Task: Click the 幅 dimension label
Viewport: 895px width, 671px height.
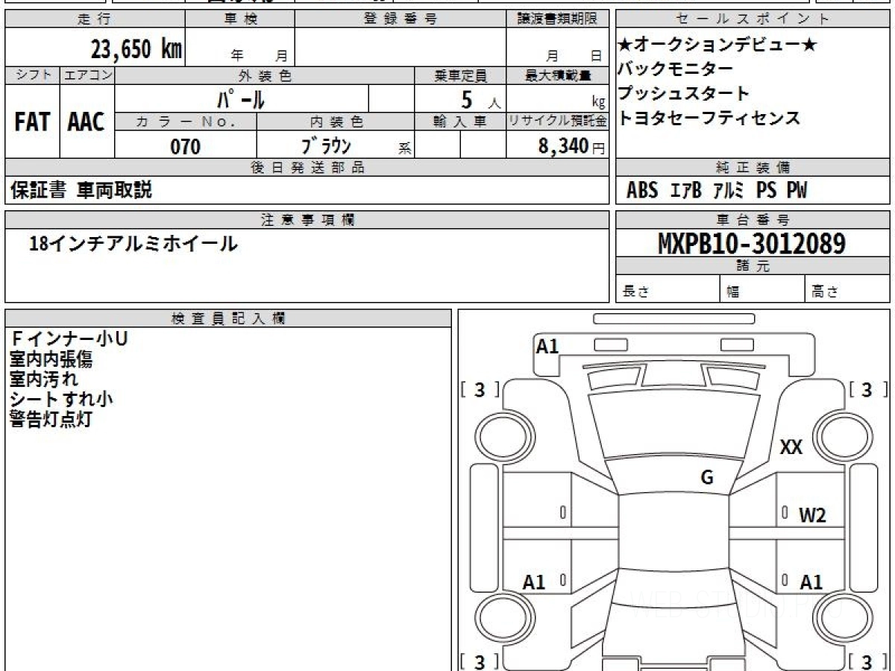Action: (733, 292)
